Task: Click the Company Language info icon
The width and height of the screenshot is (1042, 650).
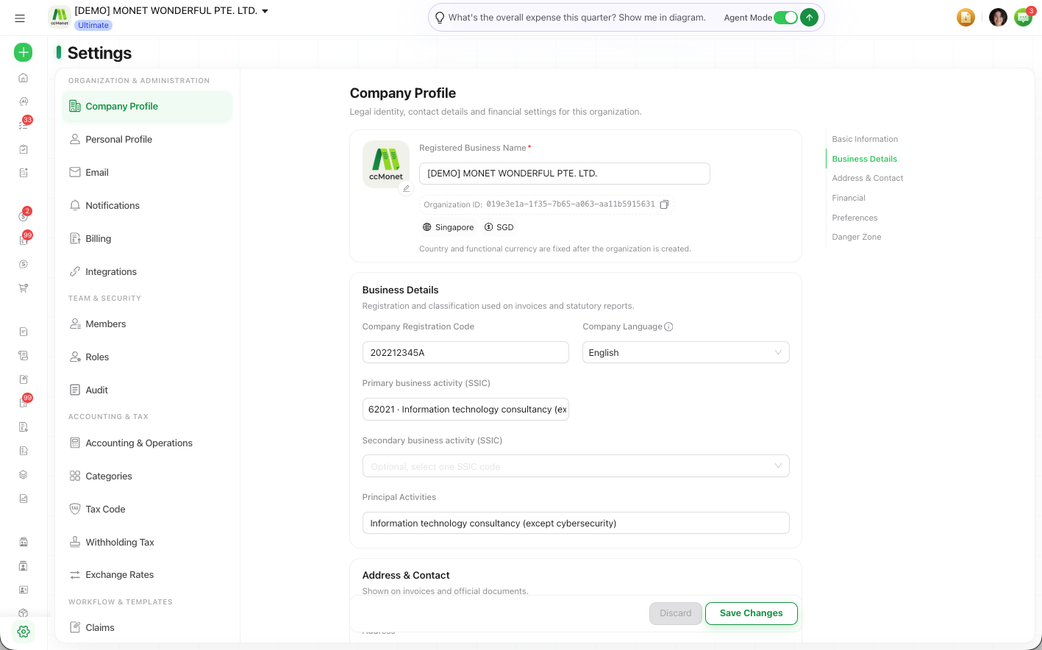Action: pos(668,326)
